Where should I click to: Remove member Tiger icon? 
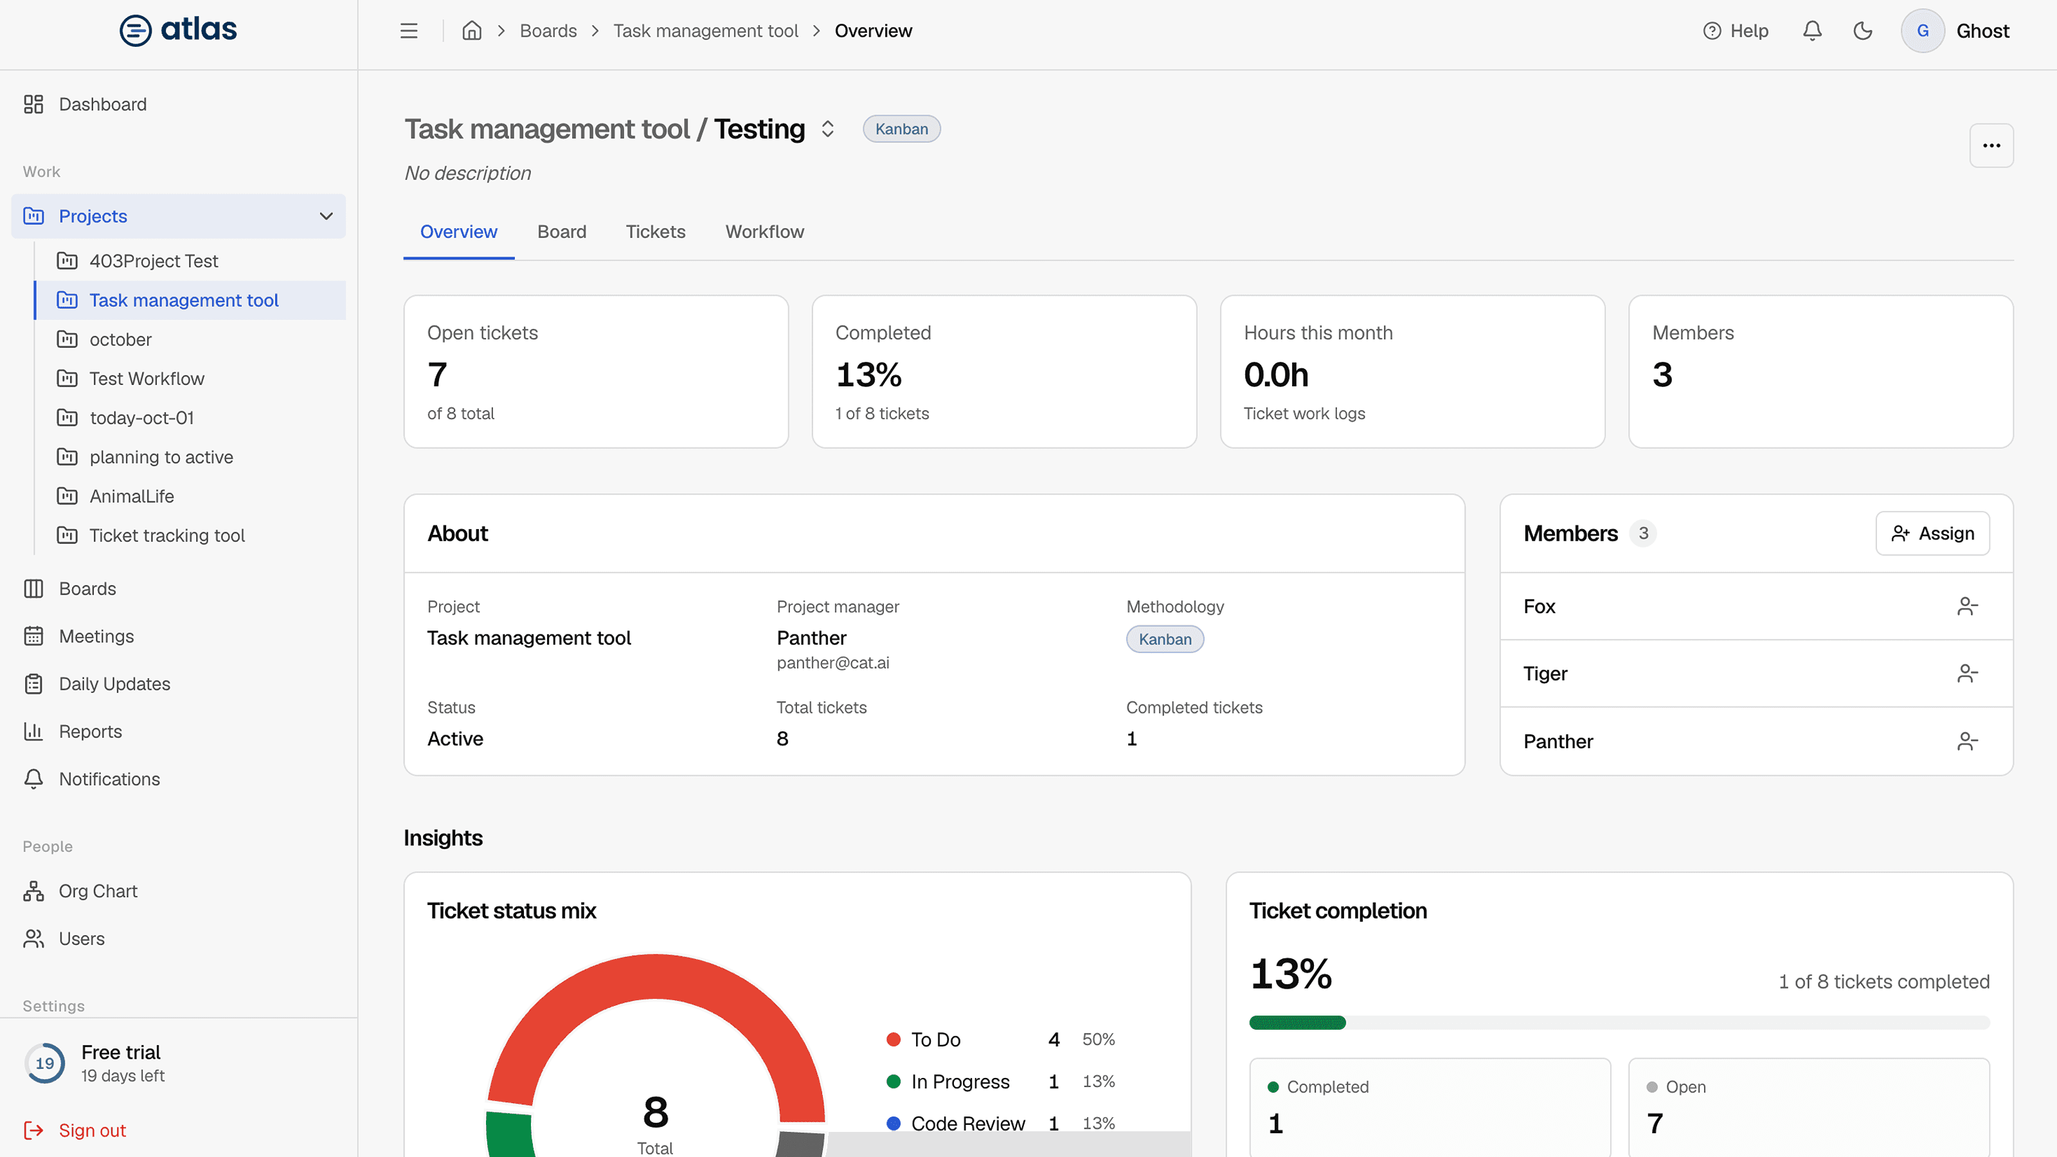[1968, 673]
